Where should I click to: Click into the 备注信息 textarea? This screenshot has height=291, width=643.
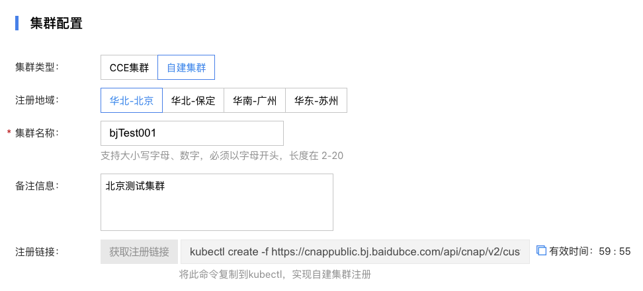217,202
